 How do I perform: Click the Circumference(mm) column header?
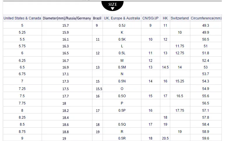(x=206, y=18)
